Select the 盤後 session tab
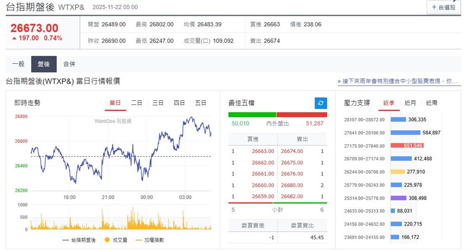473x250 pixels. tap(44, 64)
